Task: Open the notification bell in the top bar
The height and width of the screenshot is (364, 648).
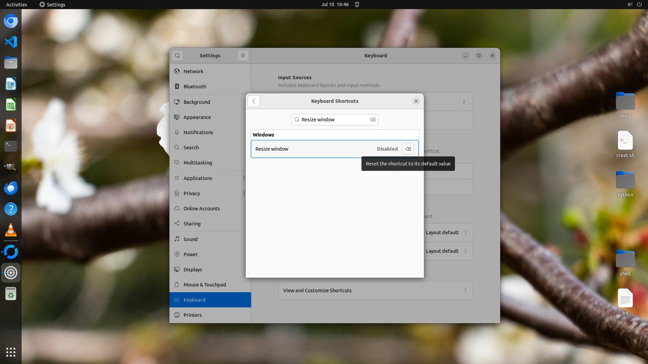Action: click(x=357, y=4)
